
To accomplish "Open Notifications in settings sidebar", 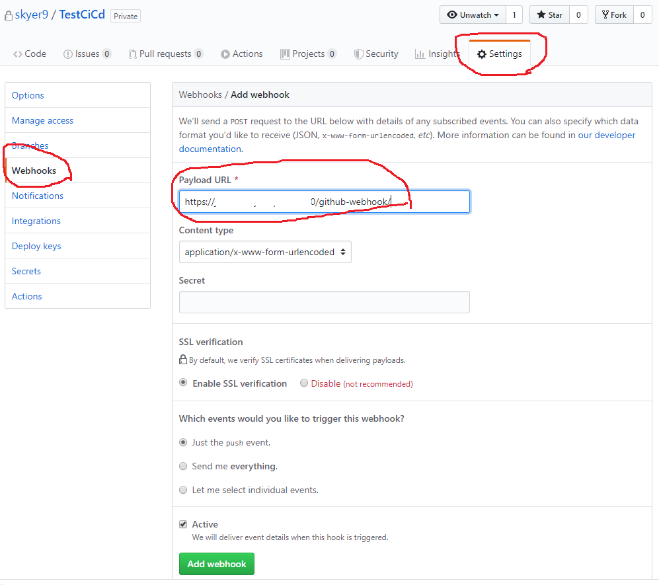I will point(78,196).
